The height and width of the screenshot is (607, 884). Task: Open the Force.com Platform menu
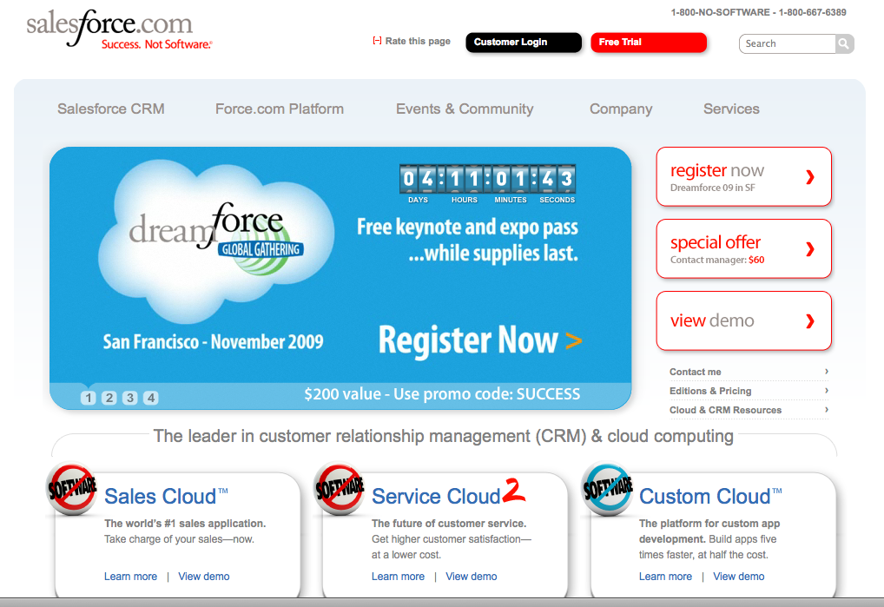click(x=280, y=109)
